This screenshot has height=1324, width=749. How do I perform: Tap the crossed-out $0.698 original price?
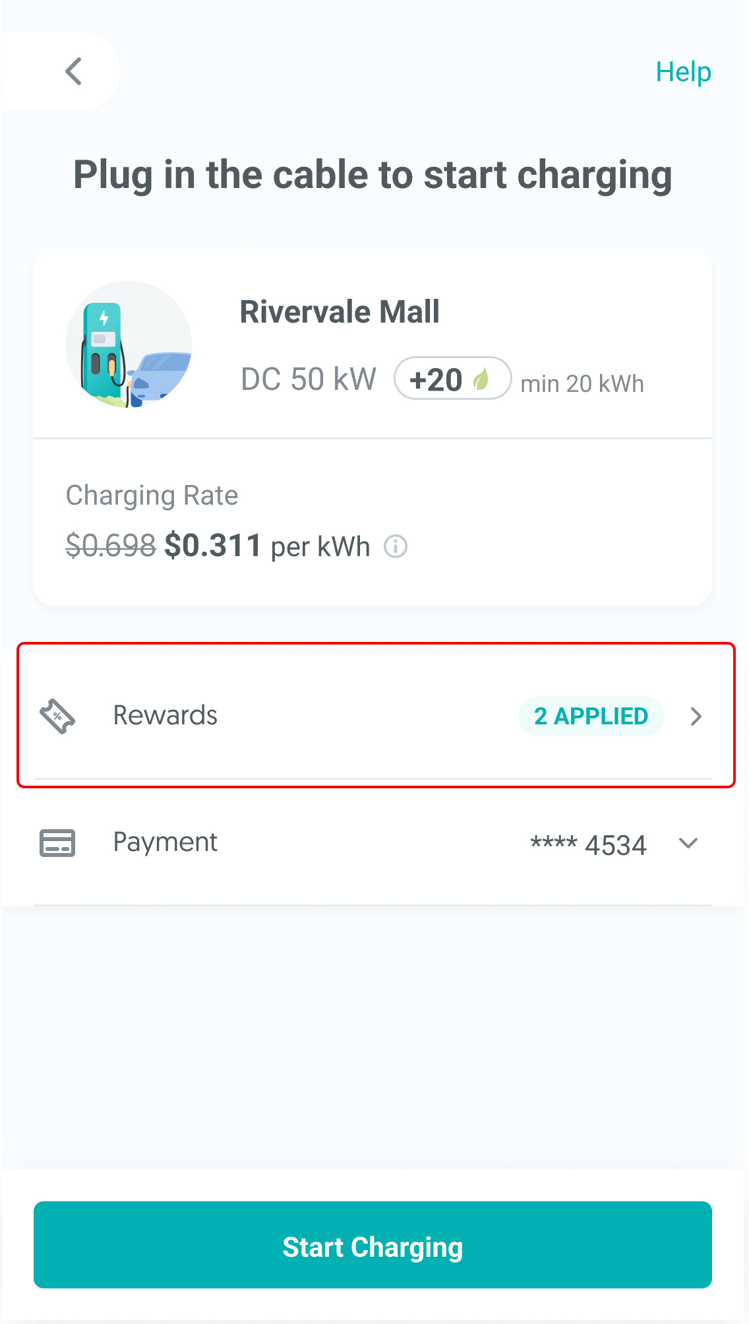pyautogui.click(x=111, y=546)
